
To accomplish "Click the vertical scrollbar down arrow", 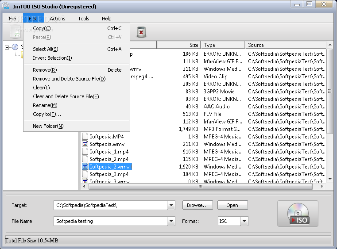I will [x=330, y=179].
